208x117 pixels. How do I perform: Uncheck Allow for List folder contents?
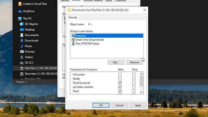[x=120, y=87]
